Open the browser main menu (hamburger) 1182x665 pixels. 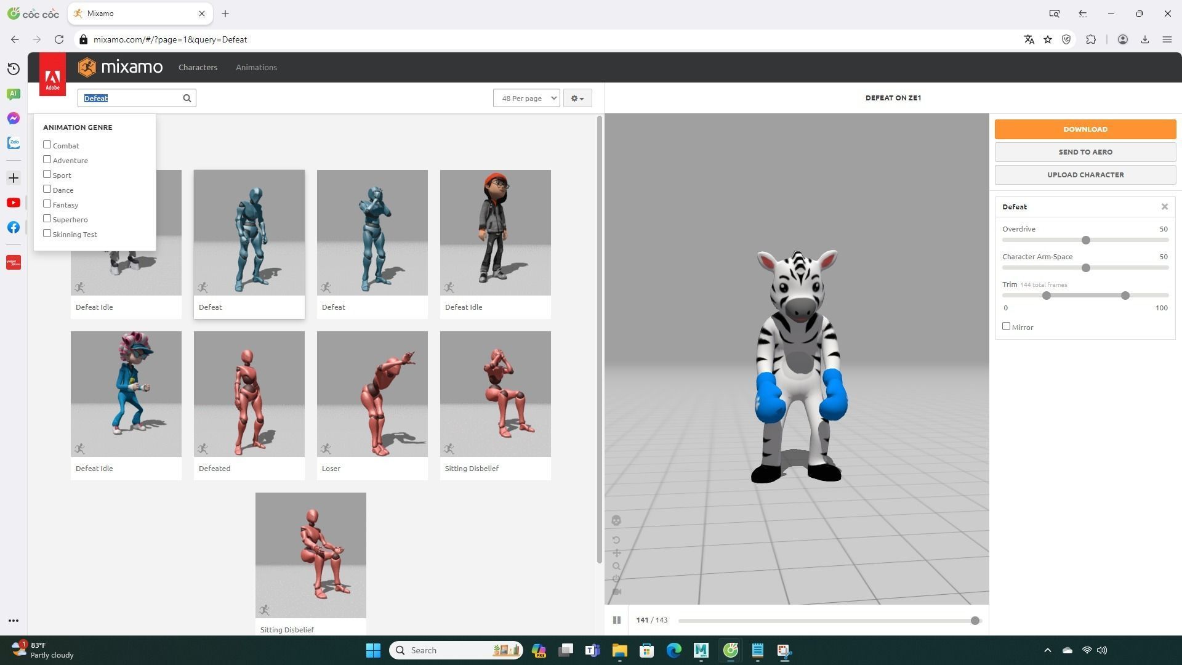tap(1167, 39)
